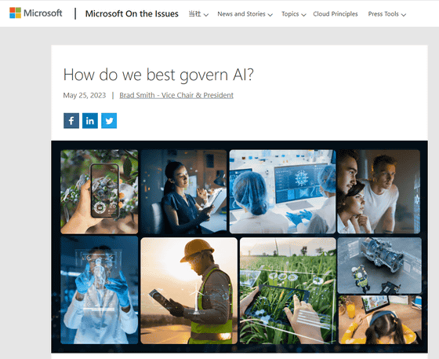The image size is (439, 359).
Task: Share article on LinkedIn
Action: coord(90,121)
